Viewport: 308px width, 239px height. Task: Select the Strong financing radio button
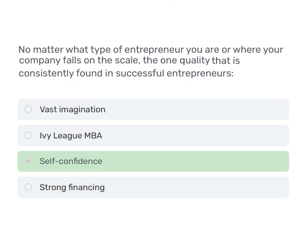28,187
